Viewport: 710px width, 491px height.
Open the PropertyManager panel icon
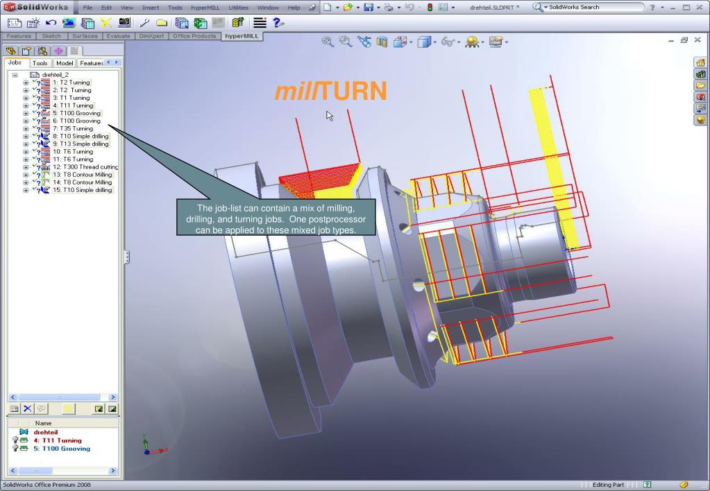[26, 51]
